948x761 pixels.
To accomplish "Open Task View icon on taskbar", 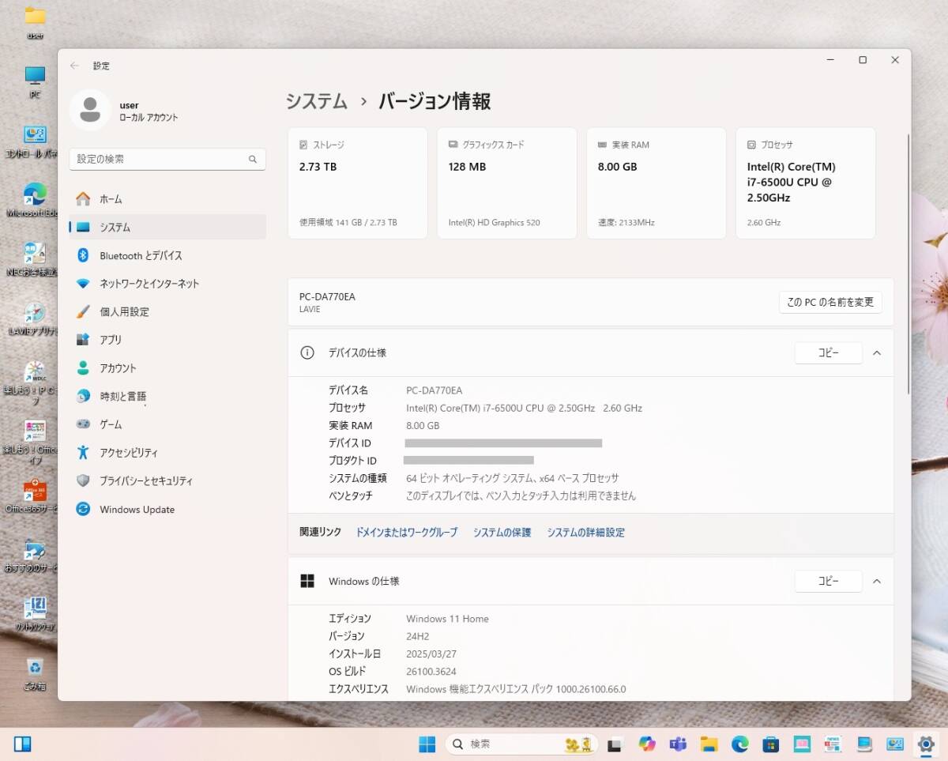I will 615,744.
